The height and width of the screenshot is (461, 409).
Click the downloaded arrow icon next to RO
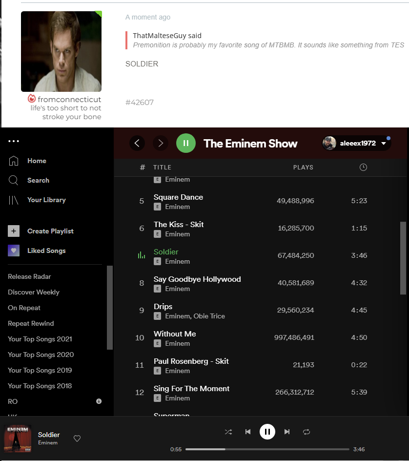99,401
